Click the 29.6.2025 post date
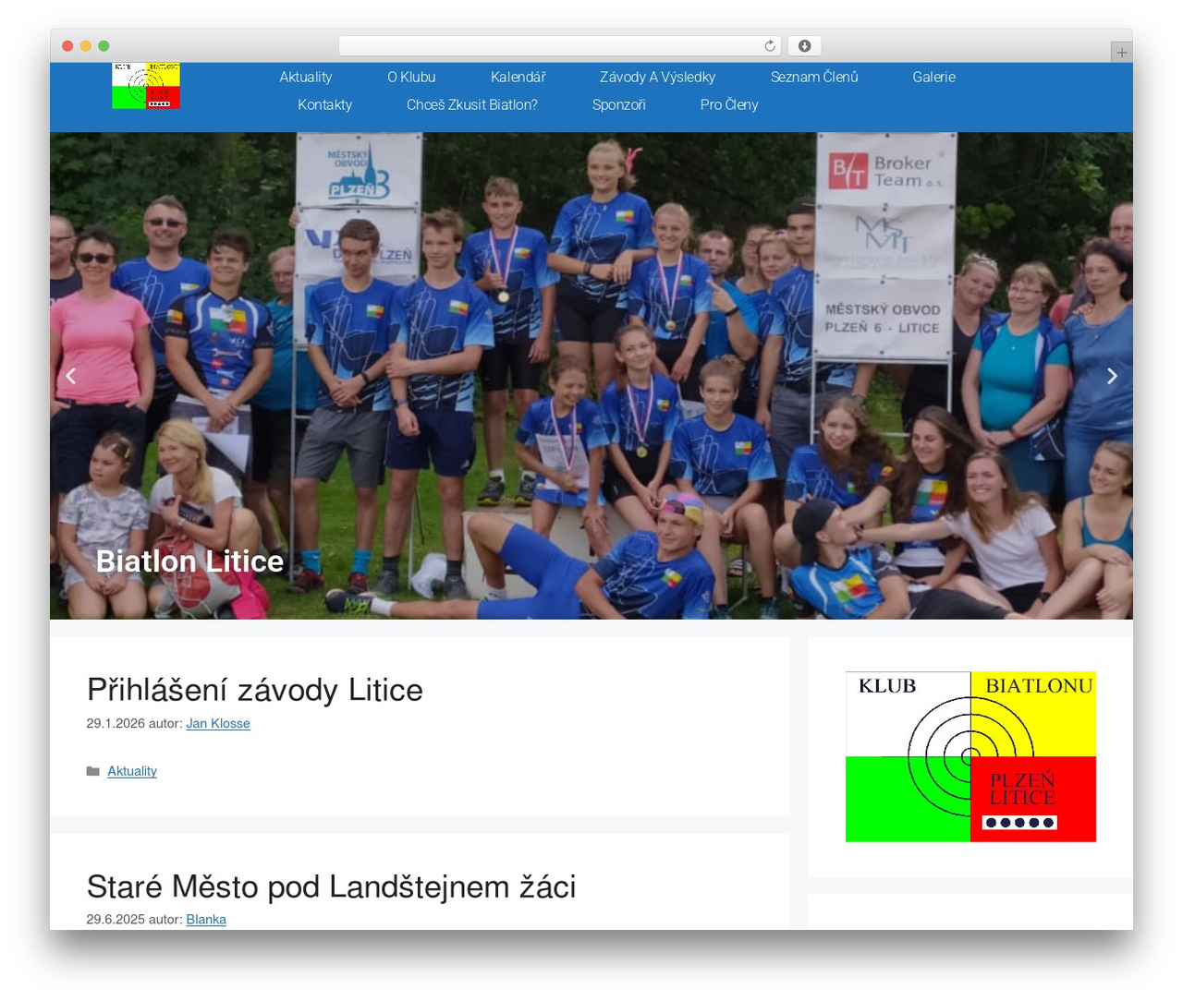This screenshot has height=1001, width=1183. pyautogui.click(x=116, y=919)
